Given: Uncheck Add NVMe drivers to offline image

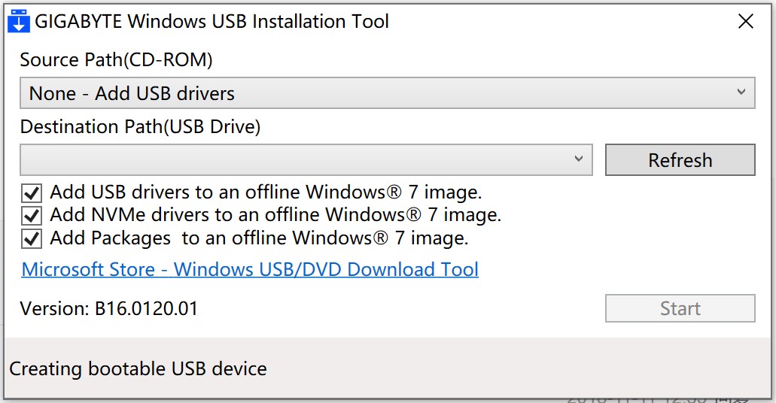Looking at the screenshot, I should point(32,216).
